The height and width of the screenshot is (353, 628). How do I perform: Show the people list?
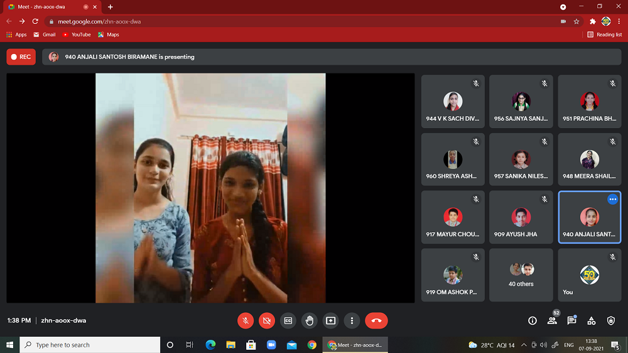pyautogui.click(x=552, y=320)
